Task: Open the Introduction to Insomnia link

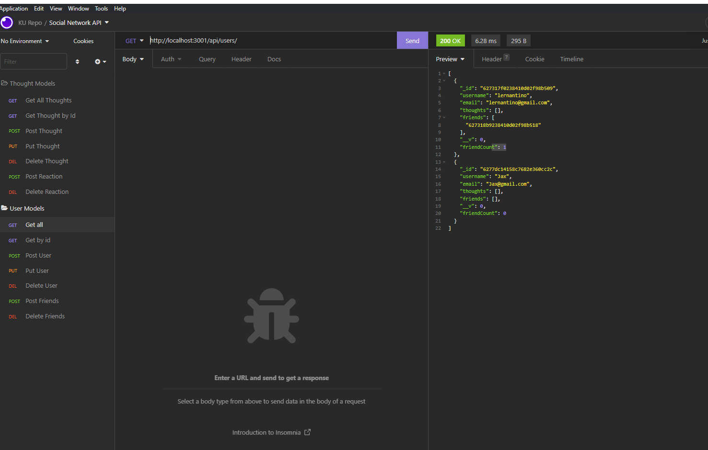Action: tap(266, 432)
